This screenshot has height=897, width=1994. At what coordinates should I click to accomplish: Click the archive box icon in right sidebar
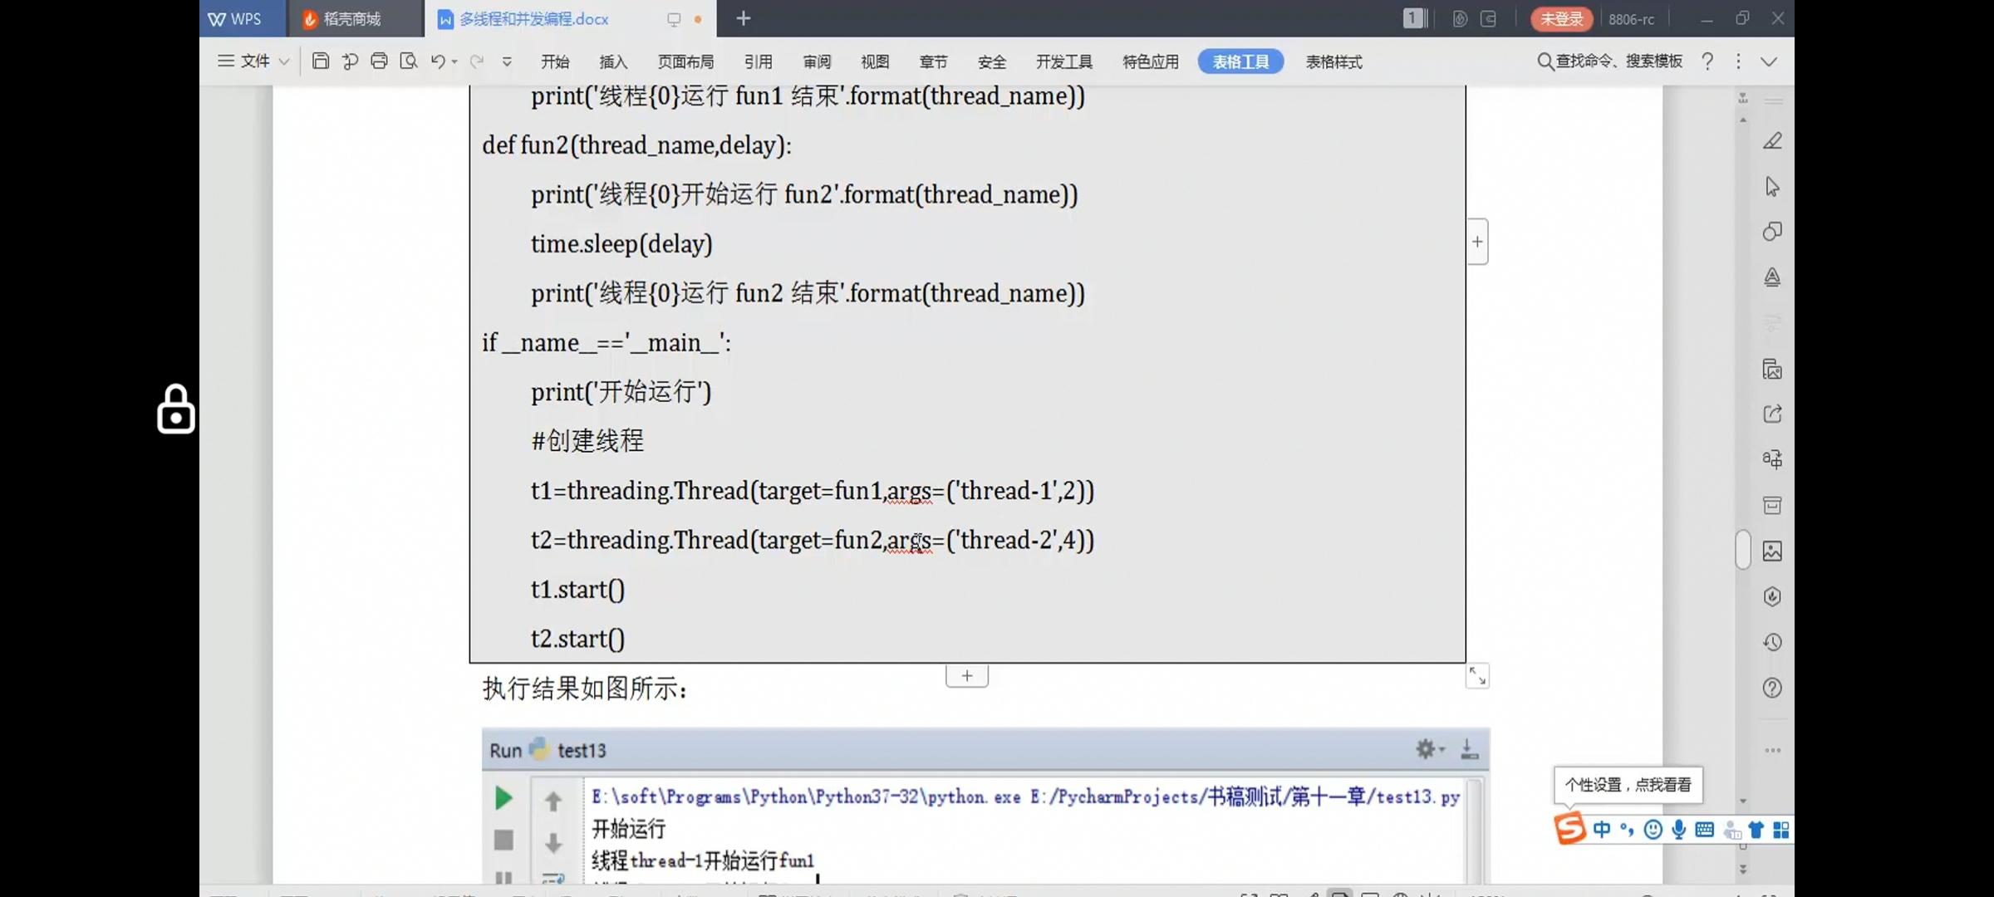point(1772,505)
